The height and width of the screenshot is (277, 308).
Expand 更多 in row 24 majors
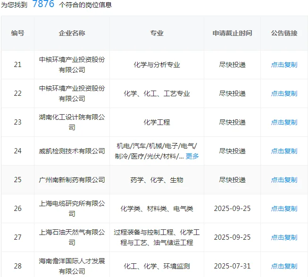tap(192, 156)
